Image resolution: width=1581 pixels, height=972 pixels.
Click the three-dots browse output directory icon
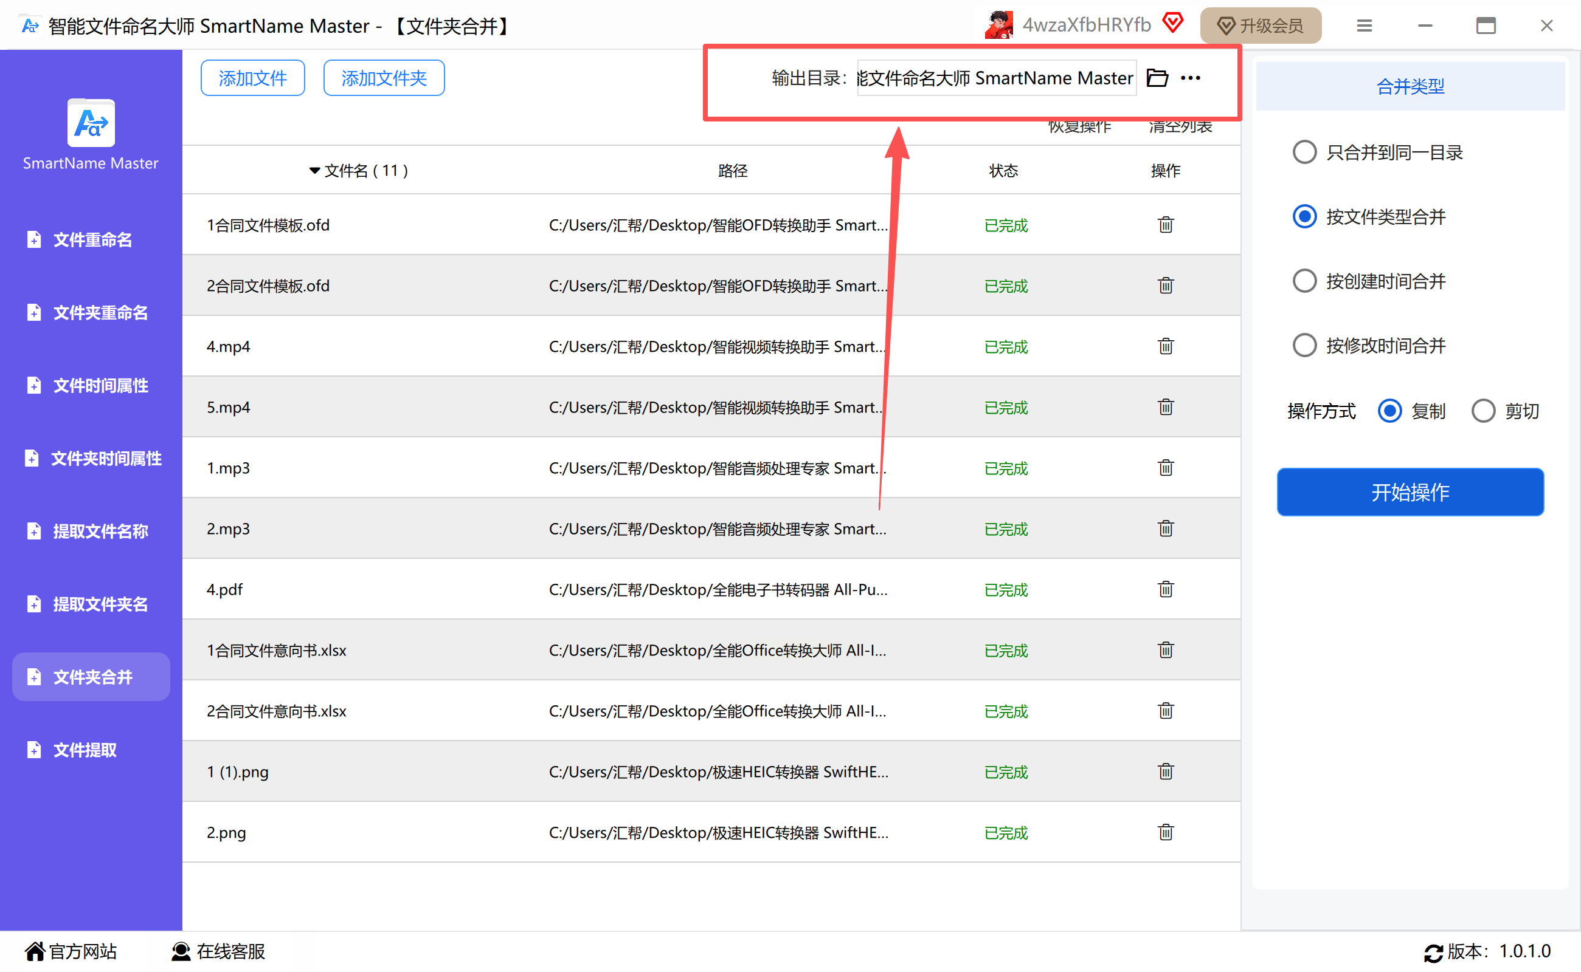click(x=1191, y=78)
